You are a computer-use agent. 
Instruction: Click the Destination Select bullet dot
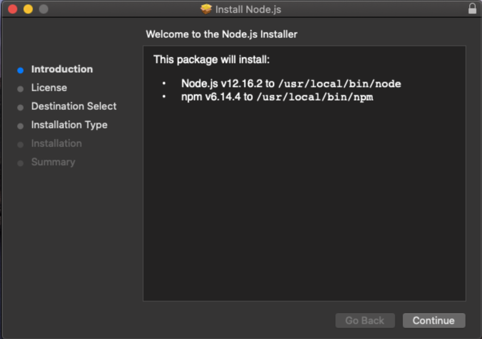coord(20,107)
